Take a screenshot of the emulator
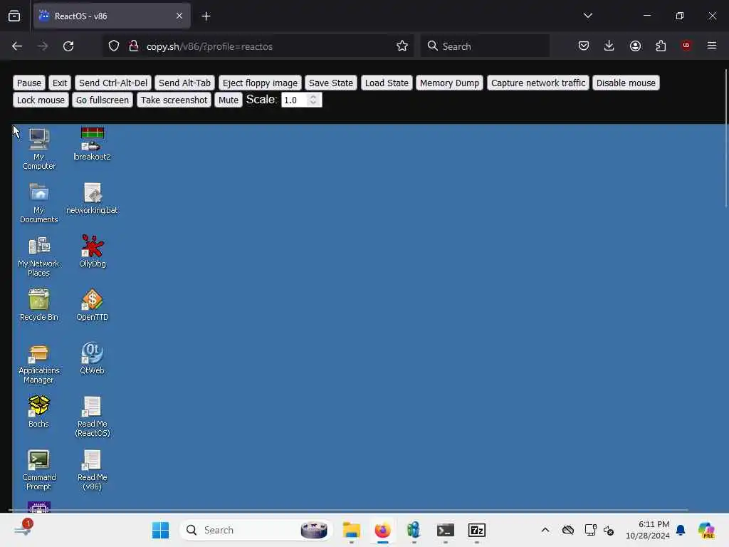Screen dimensions: 729x547 pos(174,100)
